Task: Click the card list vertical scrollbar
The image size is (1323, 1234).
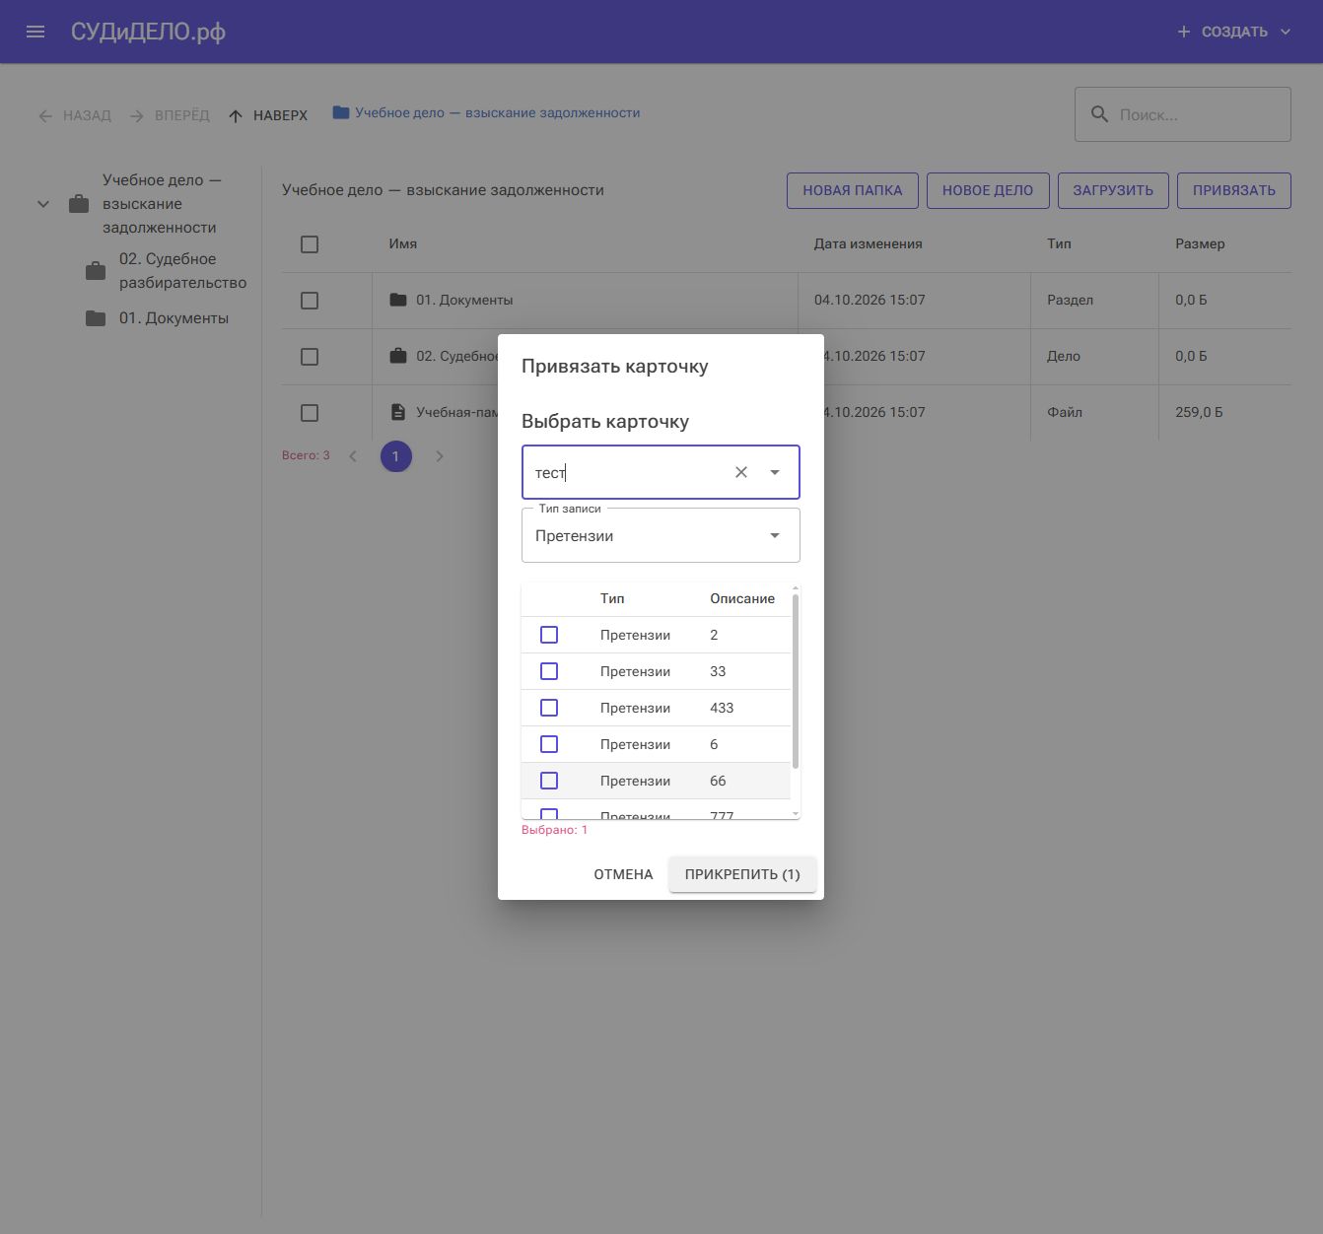Action: tap(796, 680)
